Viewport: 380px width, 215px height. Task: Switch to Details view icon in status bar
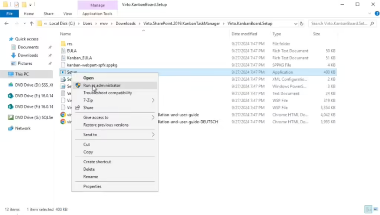tap(368, 209)
